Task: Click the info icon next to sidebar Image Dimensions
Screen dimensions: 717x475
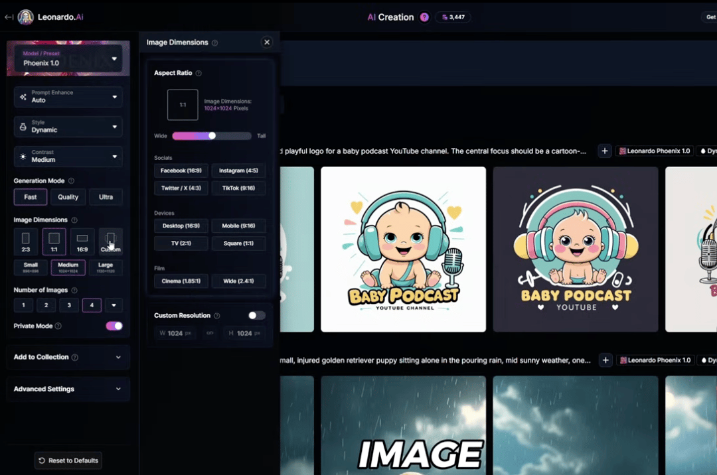Action: click(74, 220)
